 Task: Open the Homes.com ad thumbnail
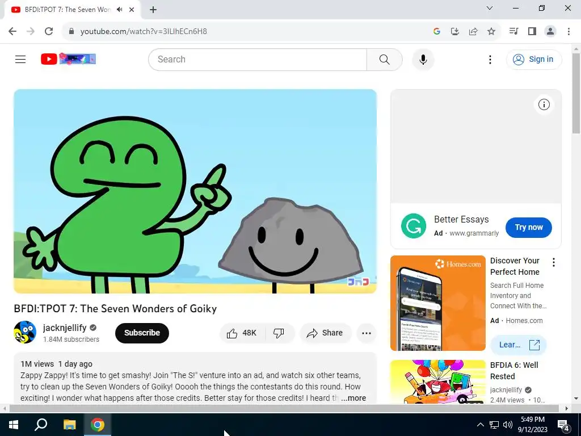point(438,303)
